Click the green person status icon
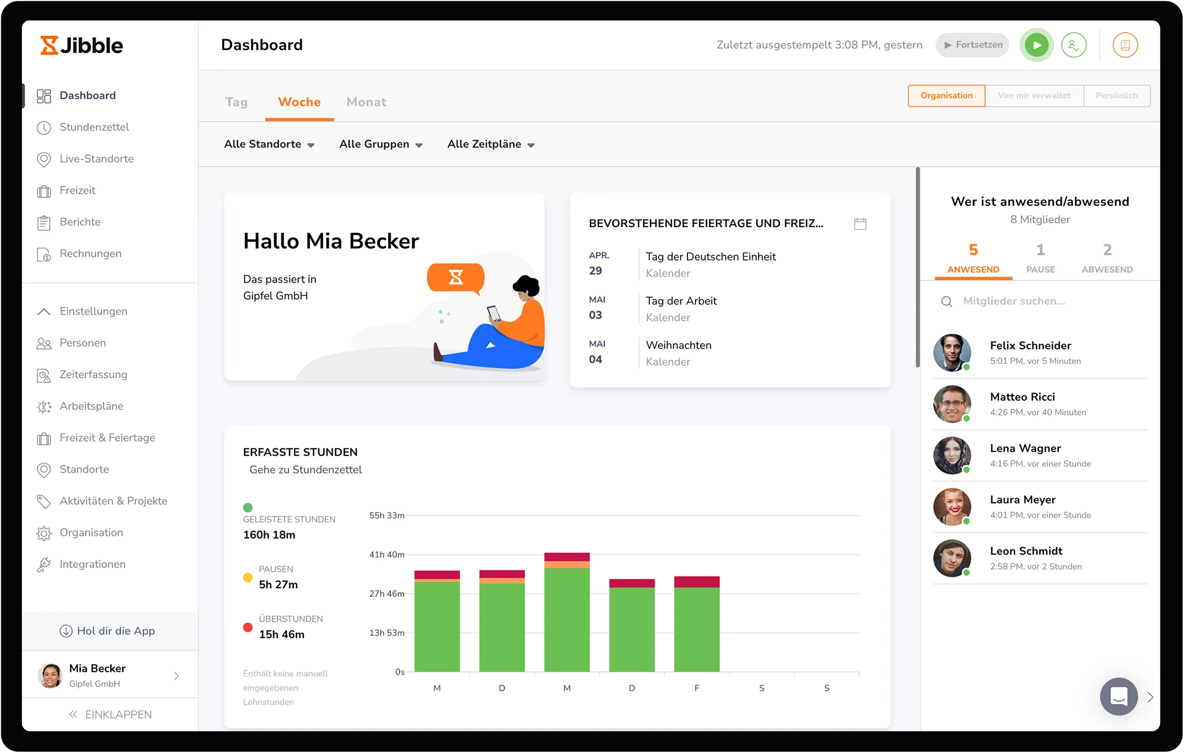 coord(1073,45)
